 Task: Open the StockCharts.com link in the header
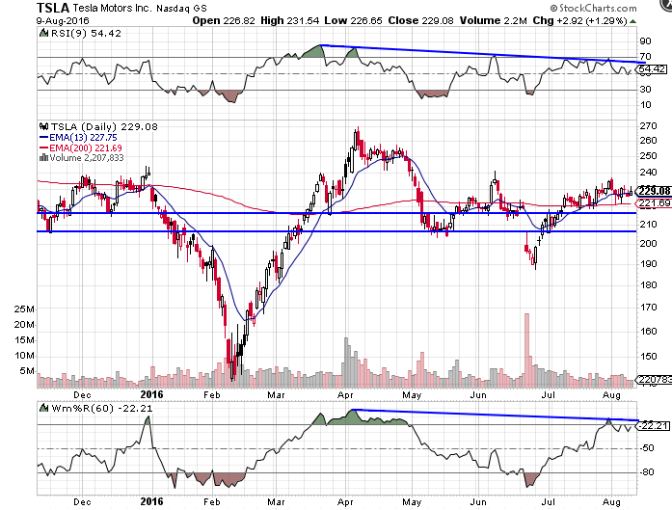(x=593, y=8)
